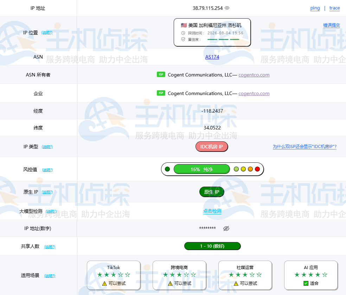The width and height of the screenshot is (346, 295).
Task: Open the AS174 ASN link
Action: coord(212,57)
